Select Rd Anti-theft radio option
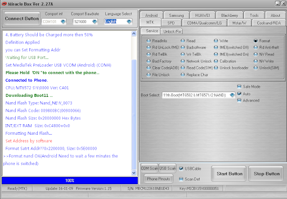The width and height of the screenshot is (287, 199). [x=256, y=47]
